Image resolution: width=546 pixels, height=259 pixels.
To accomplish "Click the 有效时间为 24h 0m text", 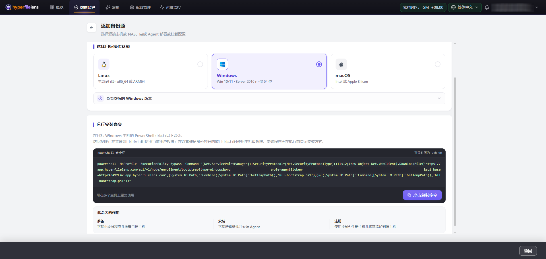I will (x=428, y=153).
